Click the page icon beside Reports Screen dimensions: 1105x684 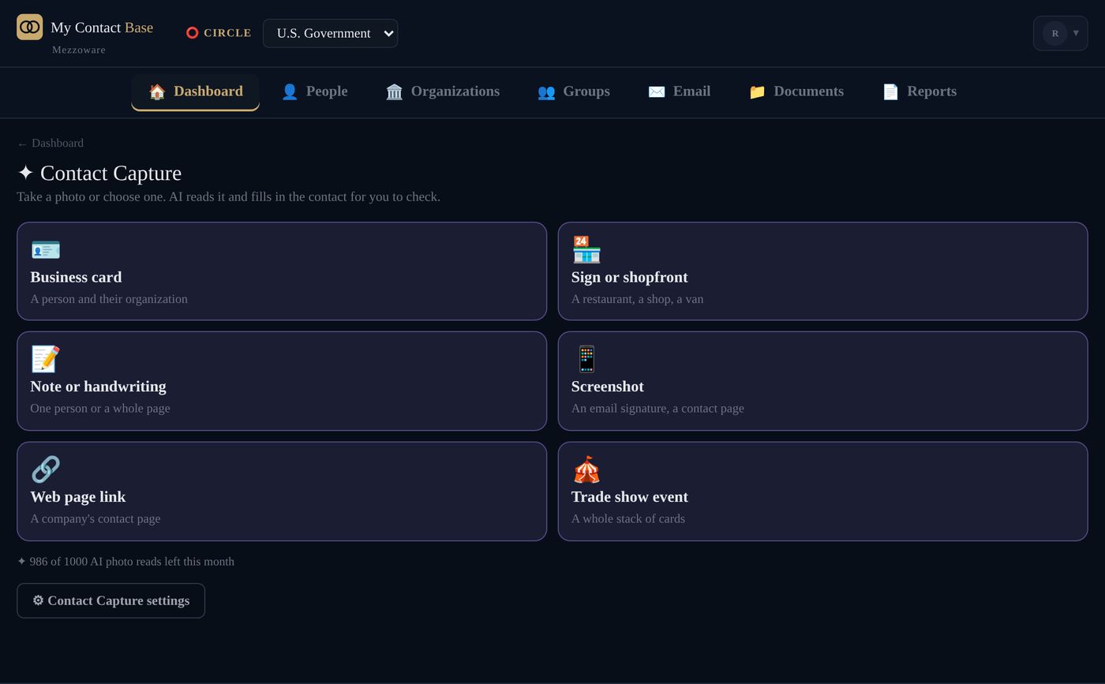click(890, 92)
